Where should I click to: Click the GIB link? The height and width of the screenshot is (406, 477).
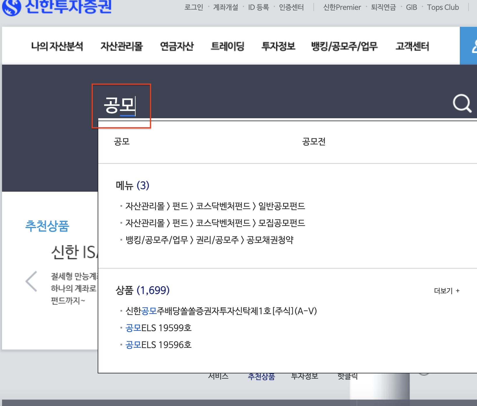[411, 7]
